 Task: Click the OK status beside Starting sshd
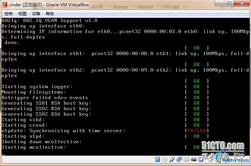pyautogui.click(x=197, y=120)
